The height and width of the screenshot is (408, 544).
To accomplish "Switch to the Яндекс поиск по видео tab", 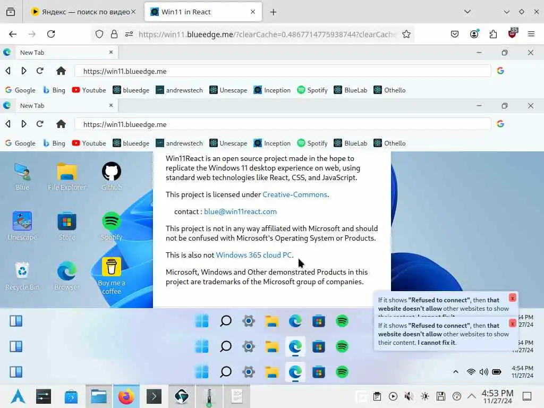I will [83, 12].
